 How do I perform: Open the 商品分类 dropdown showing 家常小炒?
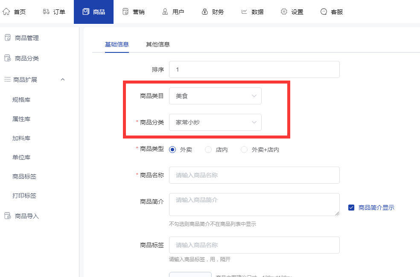(x=215, y=122)
